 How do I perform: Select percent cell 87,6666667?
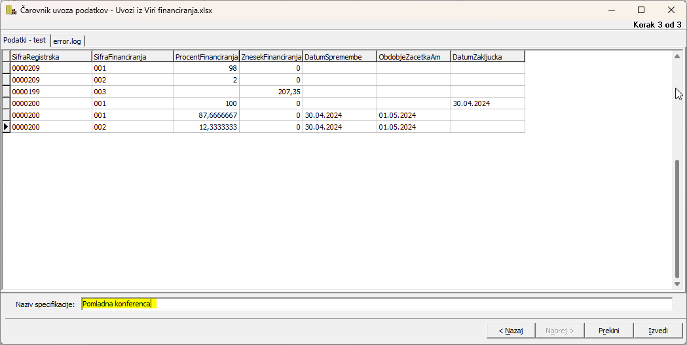point(206,115)
